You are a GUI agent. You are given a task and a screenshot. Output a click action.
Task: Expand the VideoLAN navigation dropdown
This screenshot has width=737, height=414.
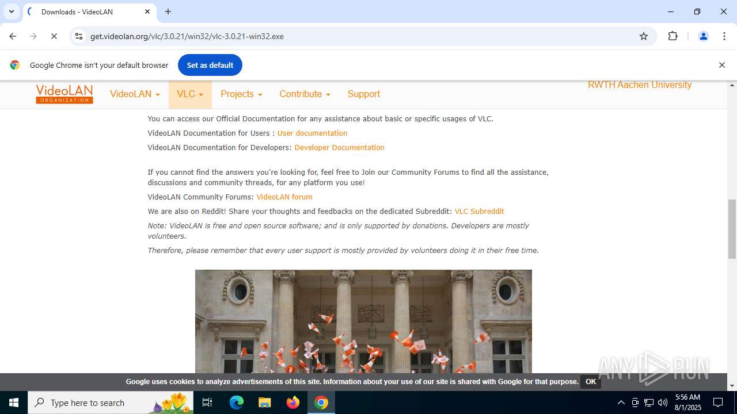tap(135, 94)
